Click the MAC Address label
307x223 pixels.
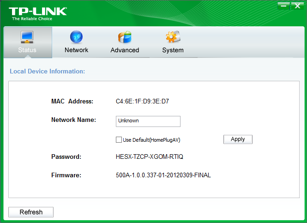[x=72, y=101]
